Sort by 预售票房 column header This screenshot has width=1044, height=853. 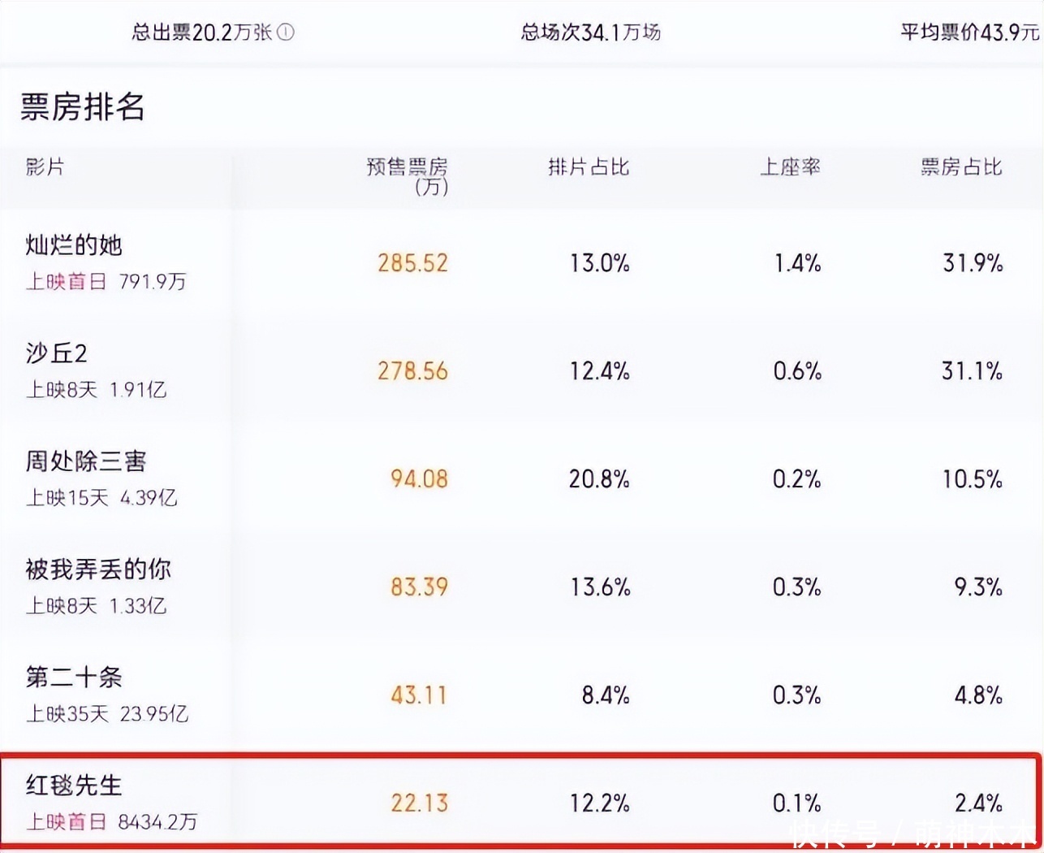(408, 175)
